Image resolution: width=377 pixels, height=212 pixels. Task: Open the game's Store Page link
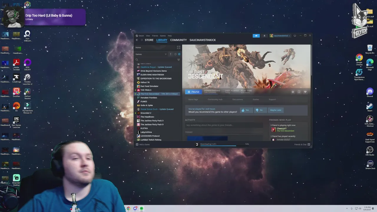click(x=193, y=100)
